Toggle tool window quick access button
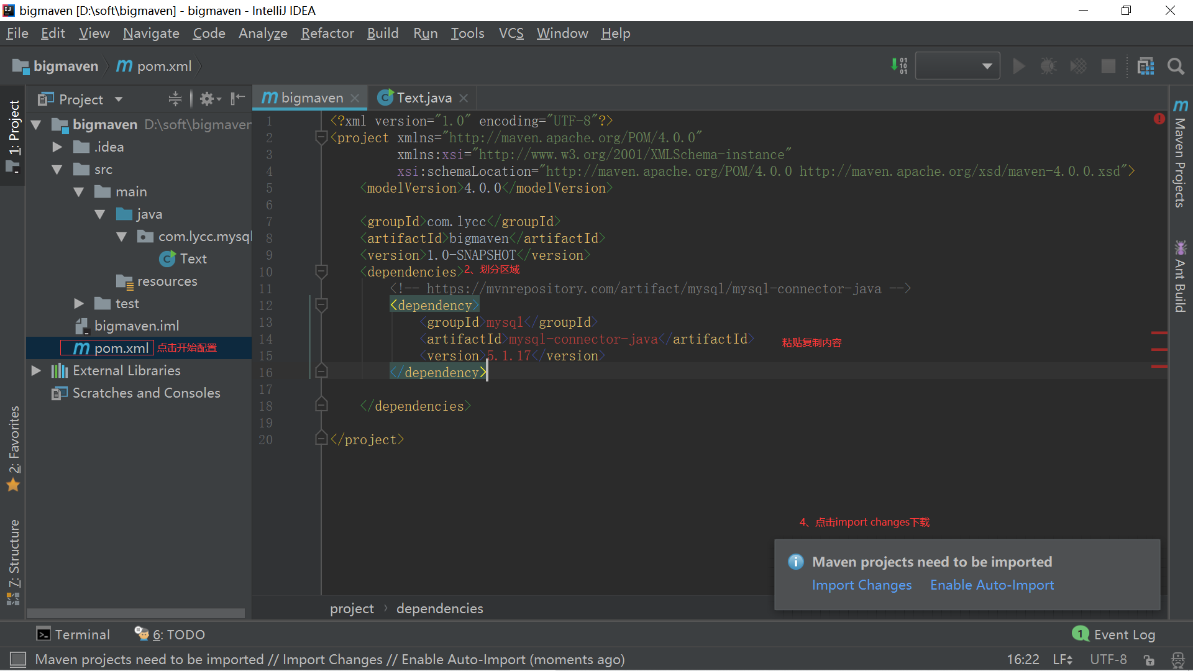 click(18, 659)
